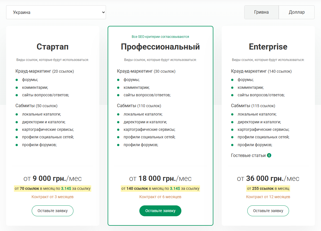Select the Стартап plan header
This screenshot has height=231, width=321.
pos(52,46)
